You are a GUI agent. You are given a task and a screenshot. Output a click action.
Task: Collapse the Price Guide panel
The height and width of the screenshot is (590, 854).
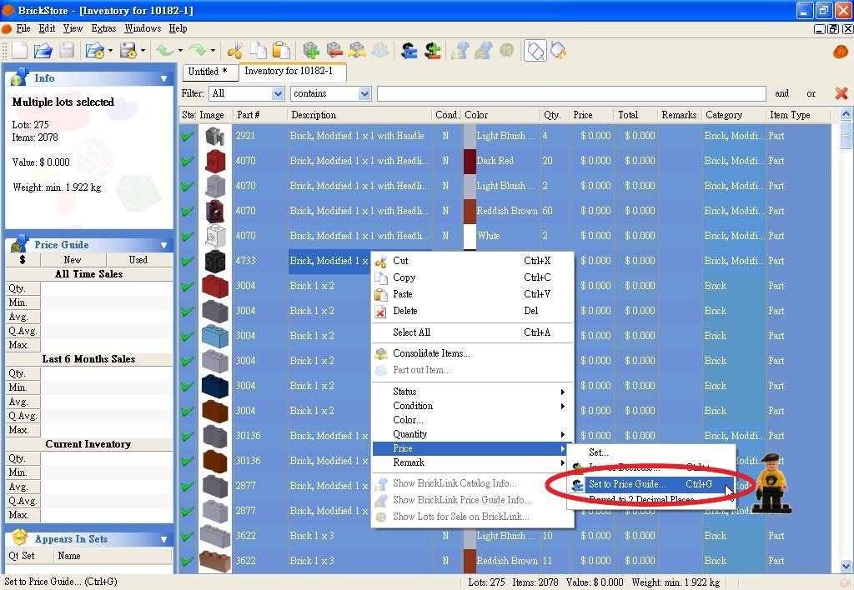pyautogui.click(x=163, y=246)
